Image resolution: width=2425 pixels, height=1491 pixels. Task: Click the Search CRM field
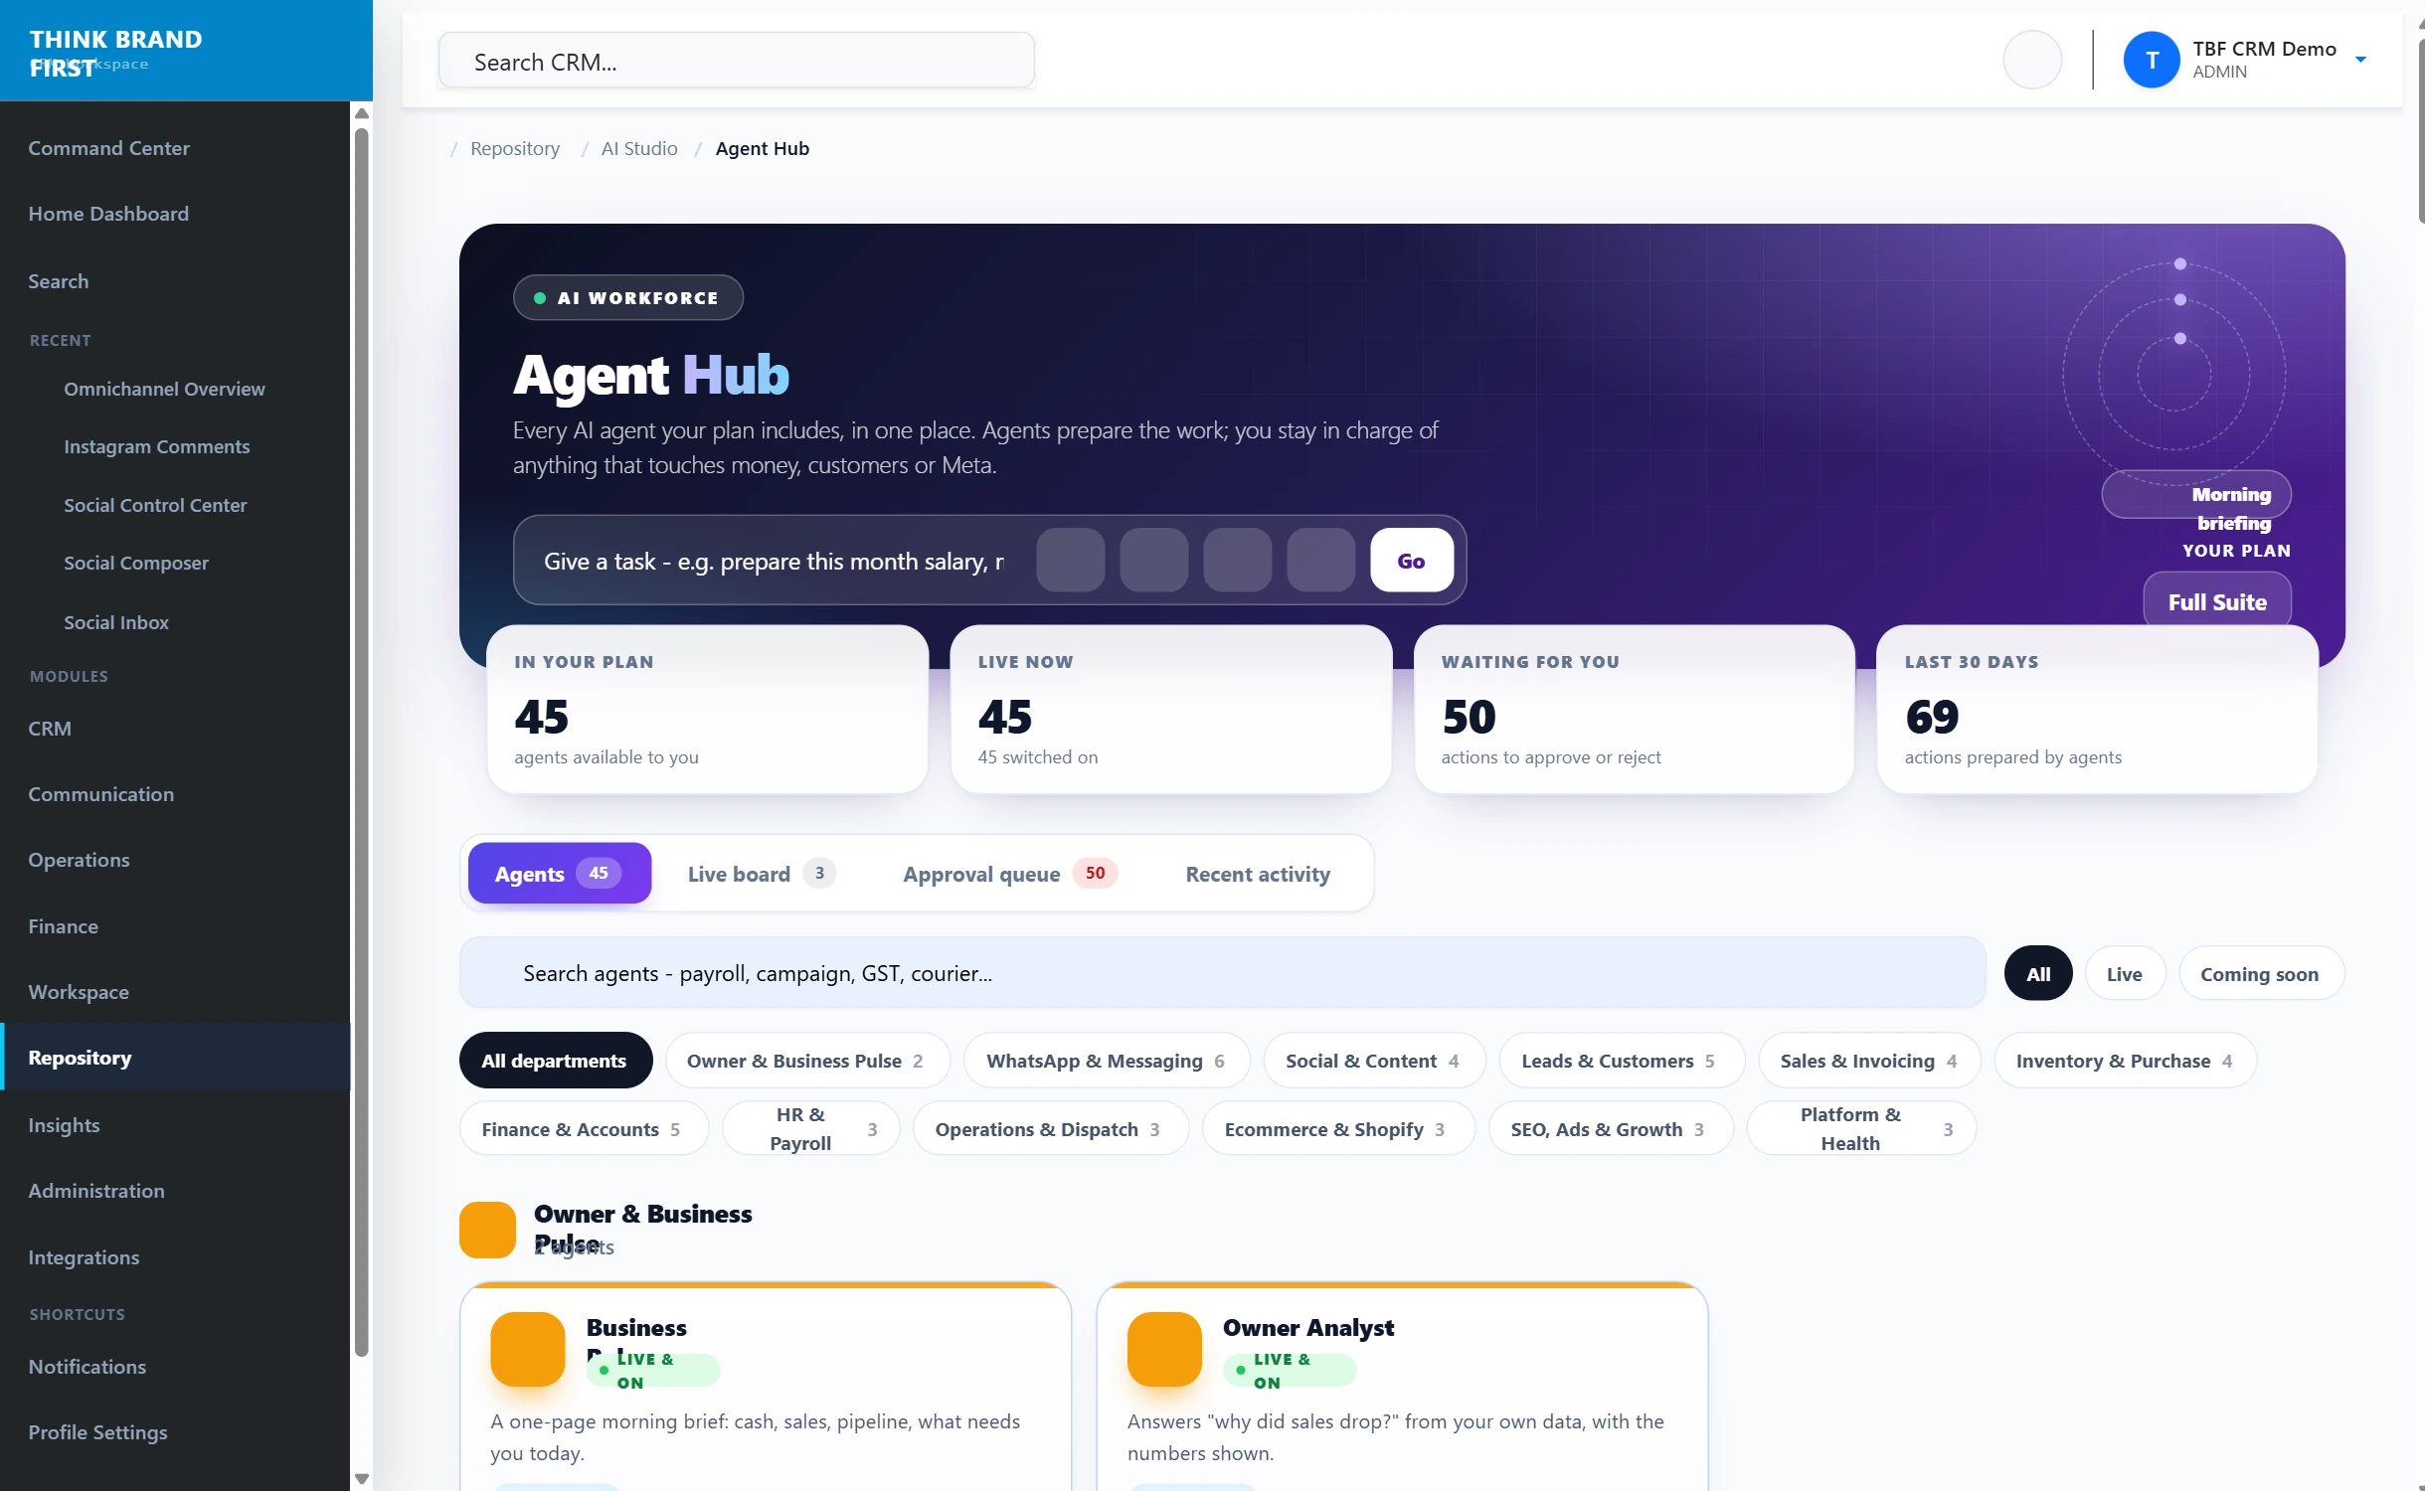[x=736, y=61]
